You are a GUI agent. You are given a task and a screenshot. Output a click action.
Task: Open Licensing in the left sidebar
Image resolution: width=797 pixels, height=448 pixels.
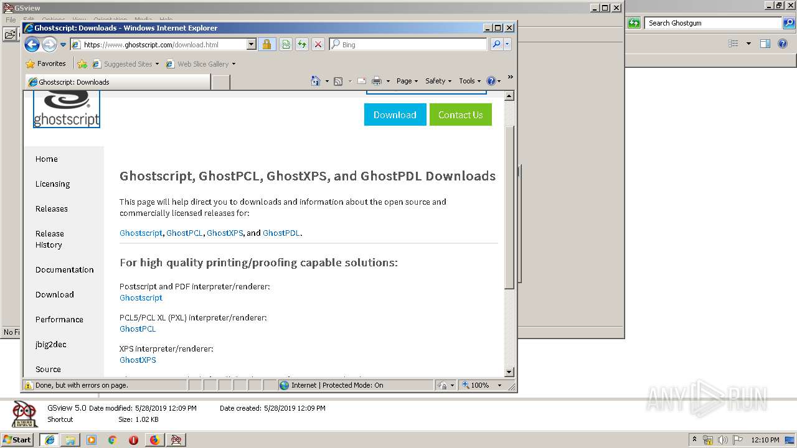[x=52, y=184]
